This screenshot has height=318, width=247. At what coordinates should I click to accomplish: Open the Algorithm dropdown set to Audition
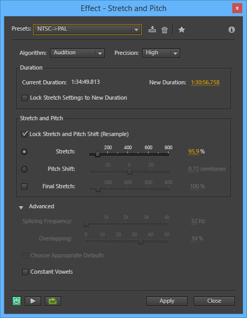[x=77, y=53]
